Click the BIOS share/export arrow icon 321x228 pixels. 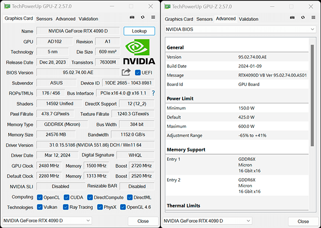pos(126,72)
